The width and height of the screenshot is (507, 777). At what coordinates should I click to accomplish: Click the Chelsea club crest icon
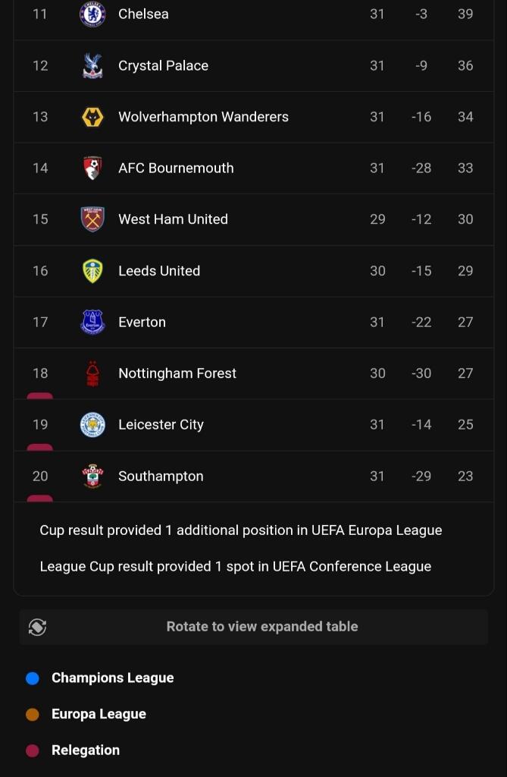(92, 14)
